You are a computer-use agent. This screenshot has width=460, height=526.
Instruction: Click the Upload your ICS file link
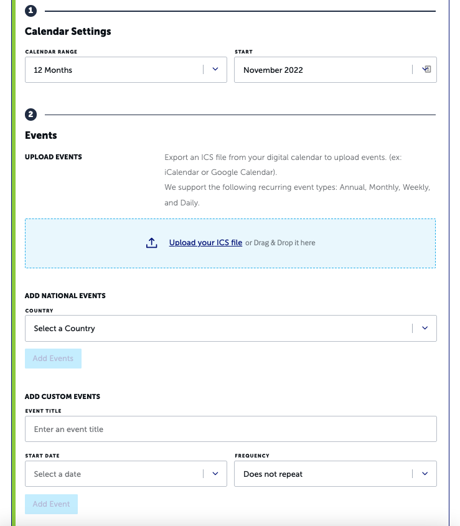point(205,242)
